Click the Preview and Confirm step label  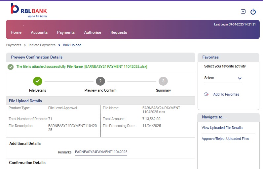[100, 90]
